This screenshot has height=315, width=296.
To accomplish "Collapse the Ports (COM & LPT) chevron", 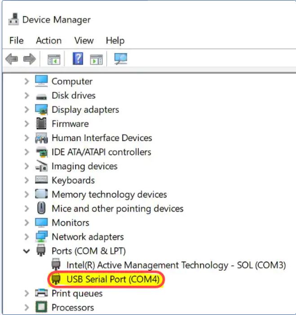I will (27, 251).
